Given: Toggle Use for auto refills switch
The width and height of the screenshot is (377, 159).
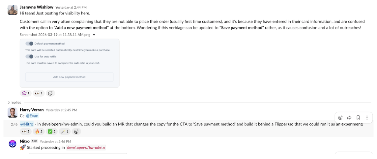Looking at the screenshot, I should pyautogui.click(x=30, y=56).
